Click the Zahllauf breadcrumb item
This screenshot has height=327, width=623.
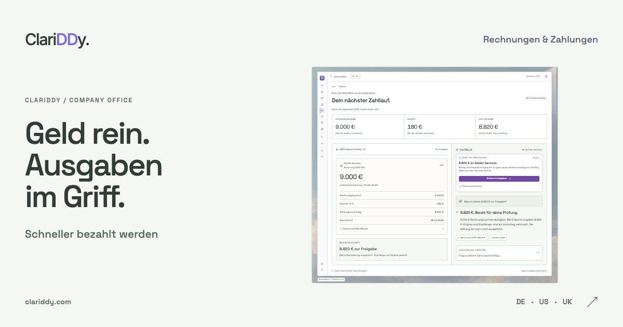[x=343, y=87]
